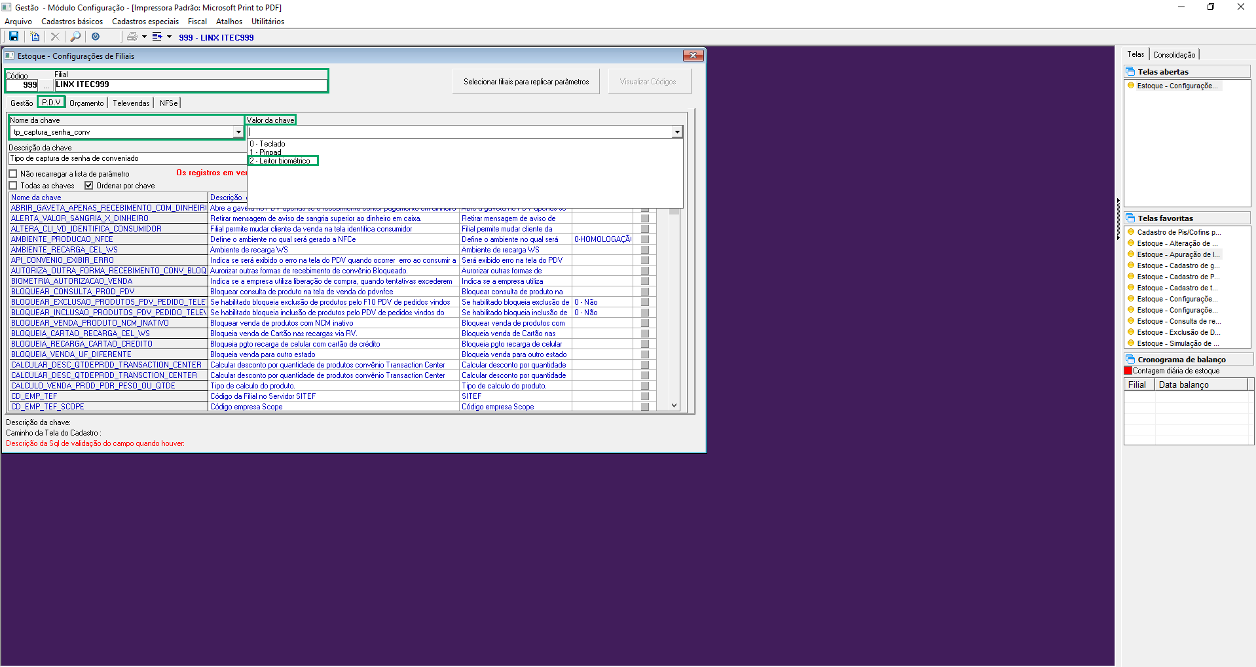Switch to the Gestão tab
This screenshot has height=667, width=1256.
(22, 103)
